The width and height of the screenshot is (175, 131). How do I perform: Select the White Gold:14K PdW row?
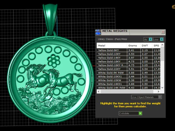click(129, 88)
